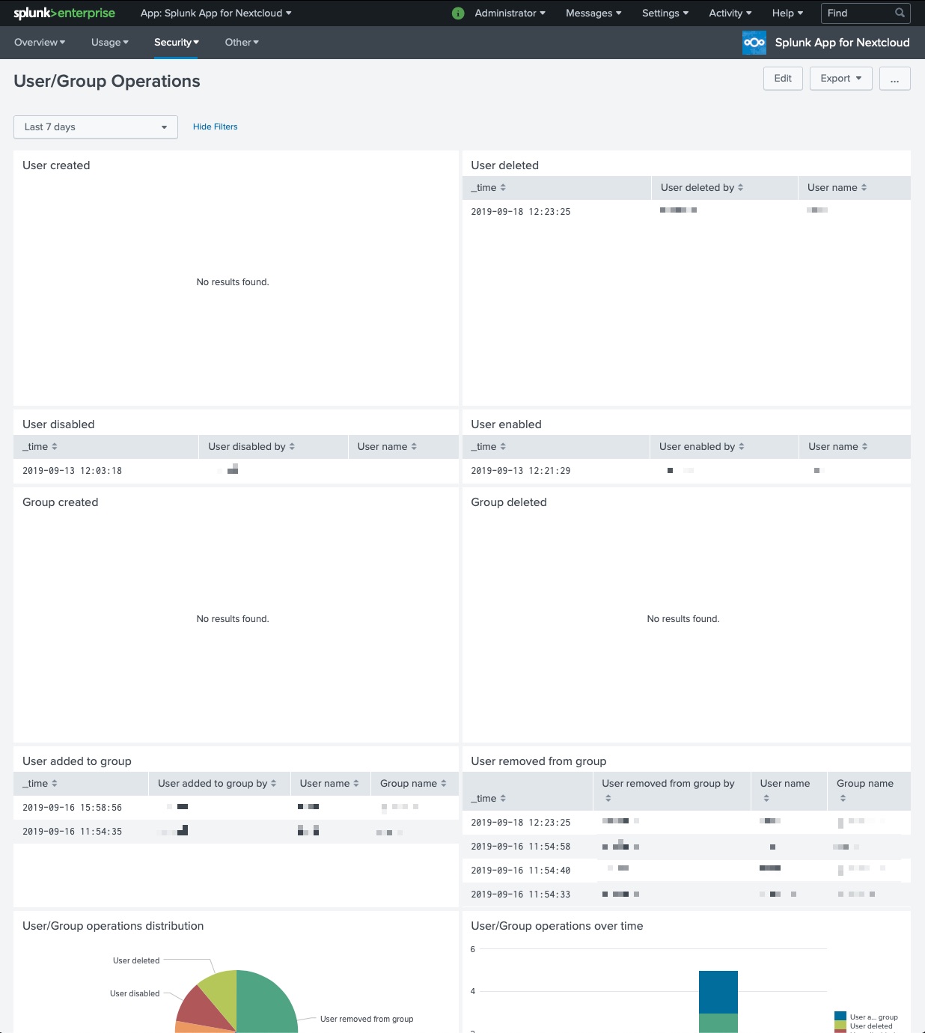Click the Splunk enterprise logo

pos(64,13)
